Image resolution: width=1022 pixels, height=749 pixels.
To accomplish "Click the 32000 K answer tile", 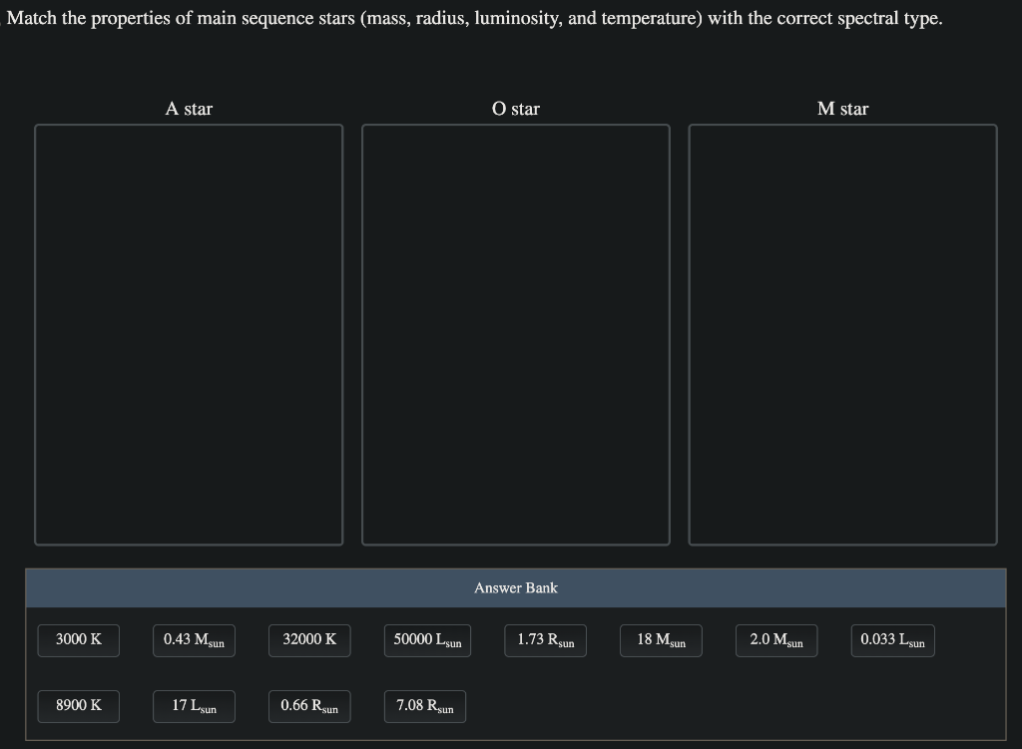I will pos(309,640).
